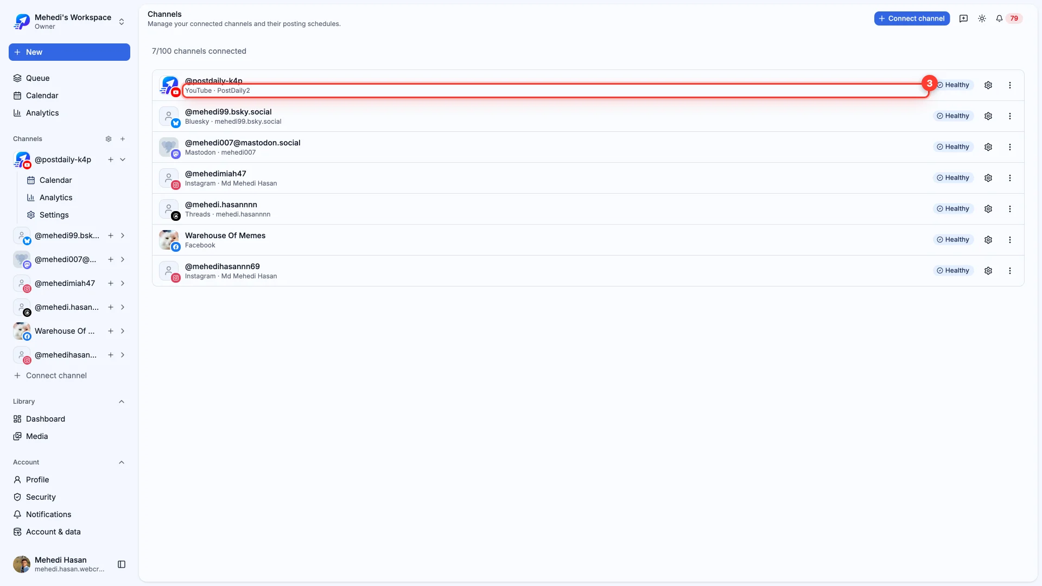Collapse the Library section

point(122,402)
